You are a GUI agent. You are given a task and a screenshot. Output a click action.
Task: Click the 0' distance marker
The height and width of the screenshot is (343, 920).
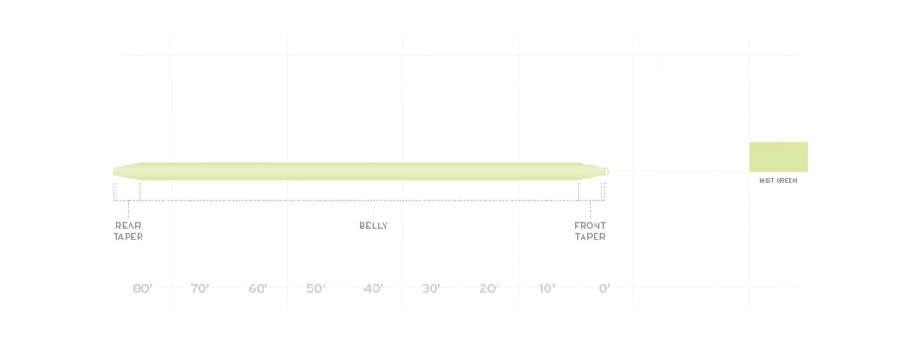pyautogui.click(x=605, y=288)
